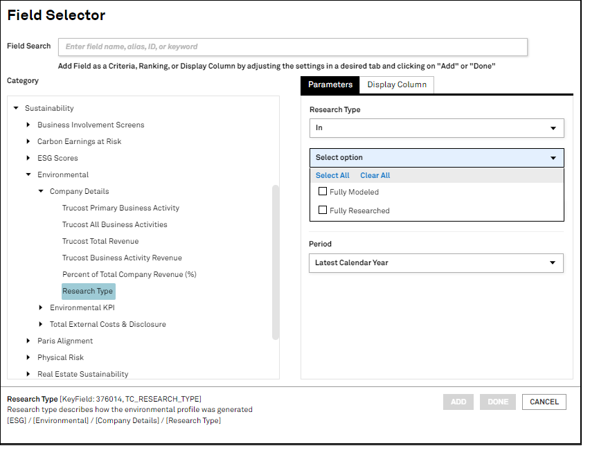This screenshot has width=590, height=457.
Task: Click the Business Involvement Screens label
Action: (x=91, y=125)
